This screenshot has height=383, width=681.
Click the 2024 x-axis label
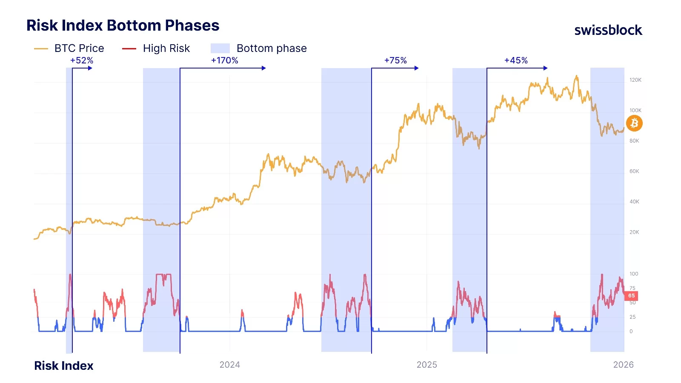pyautogui.click(x=230, y=365)
